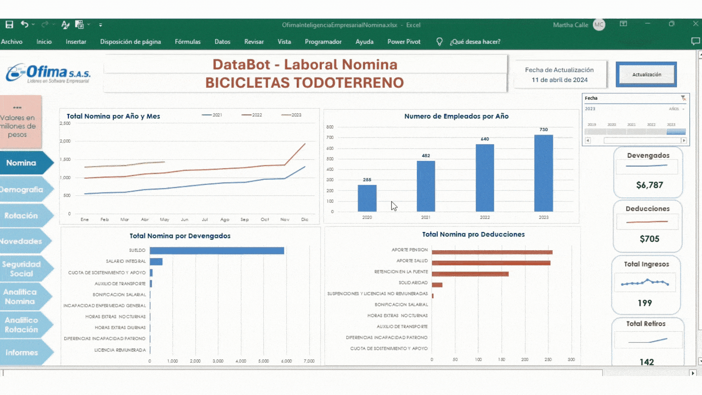Image resolution: width=702 pixels, height=395 pixels.
Task: Click the SUELDO bar in the Devengados chart
Action: coord(217,251)
